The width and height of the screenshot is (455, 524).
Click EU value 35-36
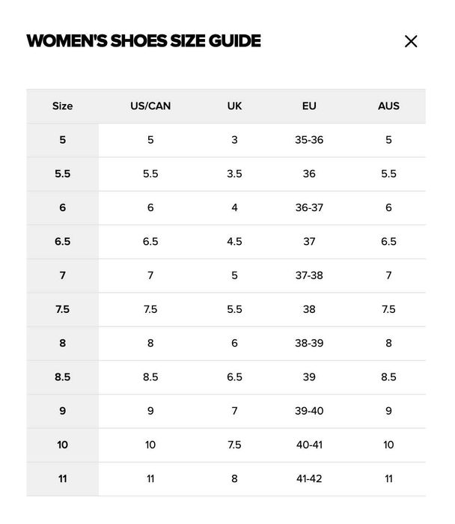coord(309,140)
